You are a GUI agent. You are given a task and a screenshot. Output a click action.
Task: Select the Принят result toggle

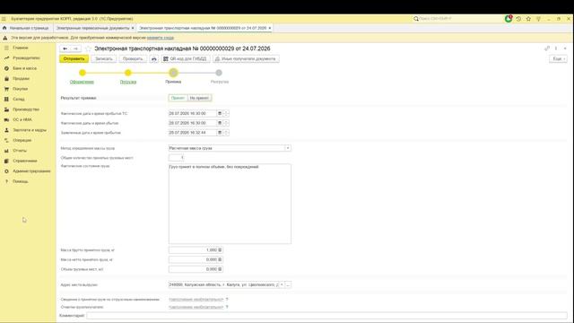[178, 98]
